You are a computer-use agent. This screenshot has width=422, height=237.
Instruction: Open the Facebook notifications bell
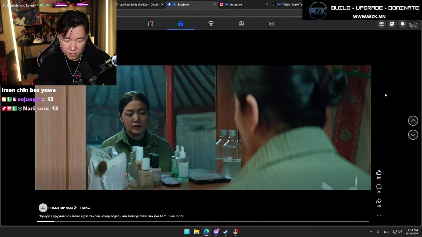point(403,24)
